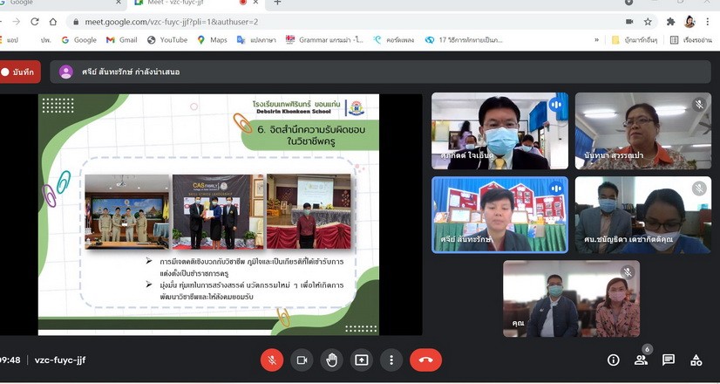
Task: Open the Gmail bookmark
Action: pyautogui.click(x=121, y=40)
